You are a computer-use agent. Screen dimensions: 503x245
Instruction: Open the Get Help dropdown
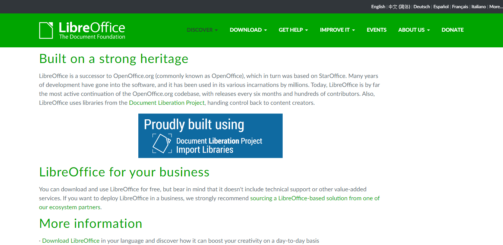(x=293, y=30)
